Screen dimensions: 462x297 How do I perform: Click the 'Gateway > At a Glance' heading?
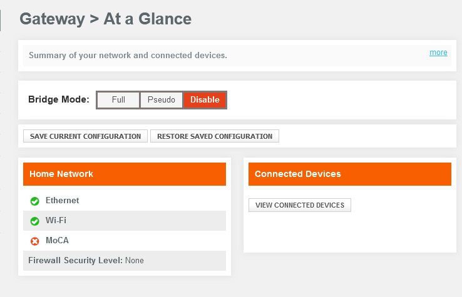pos(105,19)
